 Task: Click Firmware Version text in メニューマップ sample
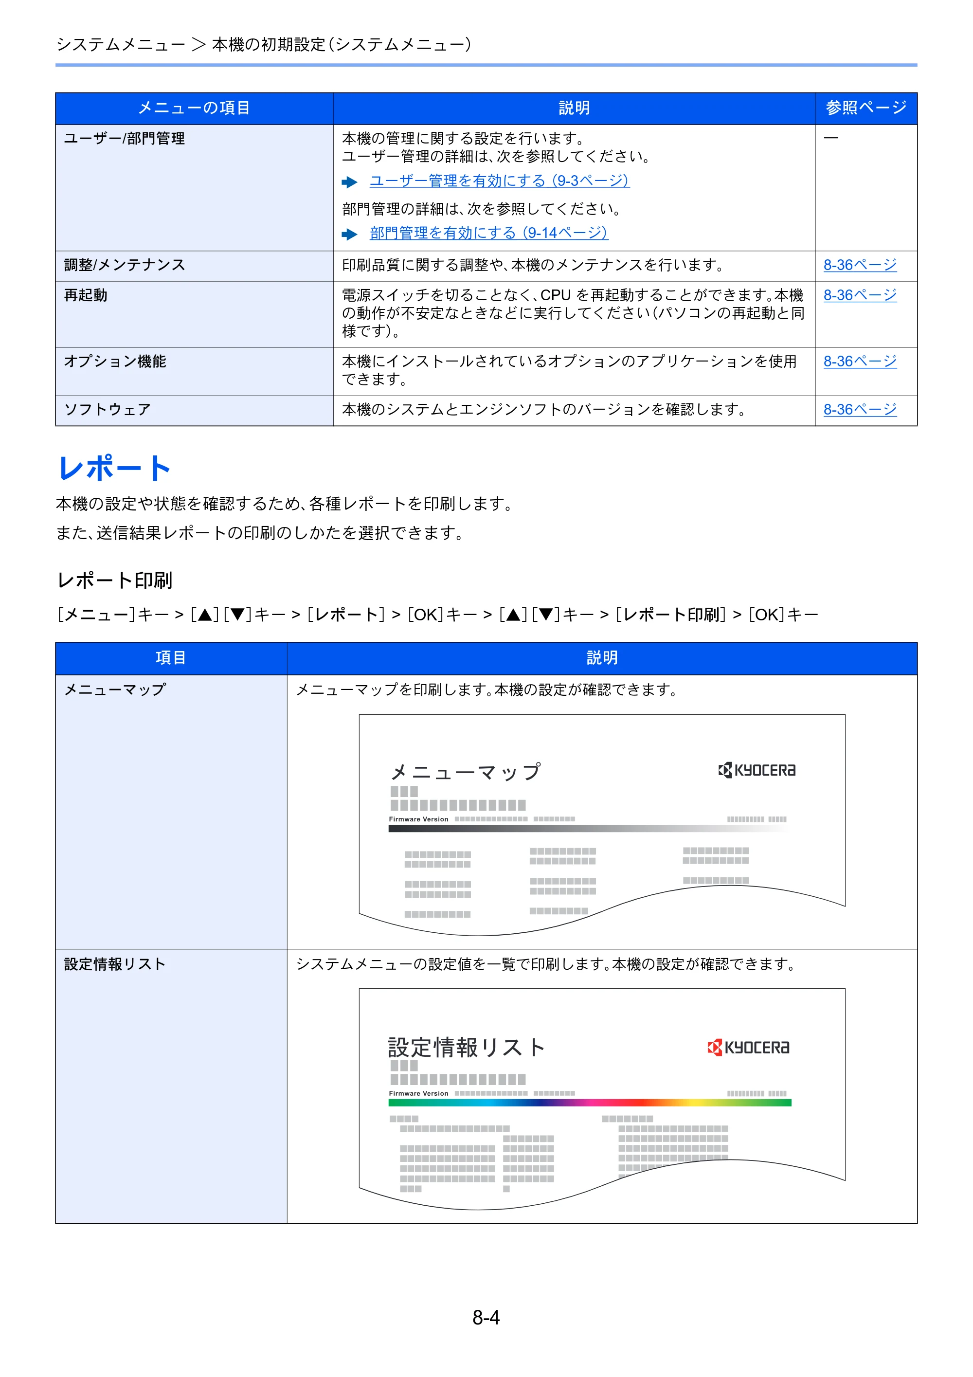coord(418,818)
